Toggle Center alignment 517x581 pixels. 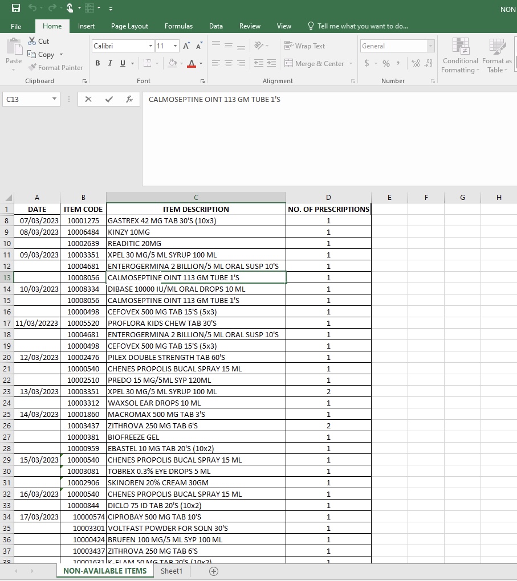[x=229, y=63]
